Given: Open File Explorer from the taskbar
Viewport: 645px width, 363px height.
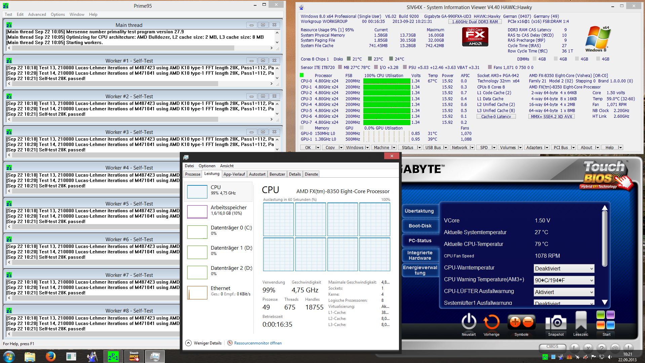Looking at the screenshot, I should coord(30,356).
